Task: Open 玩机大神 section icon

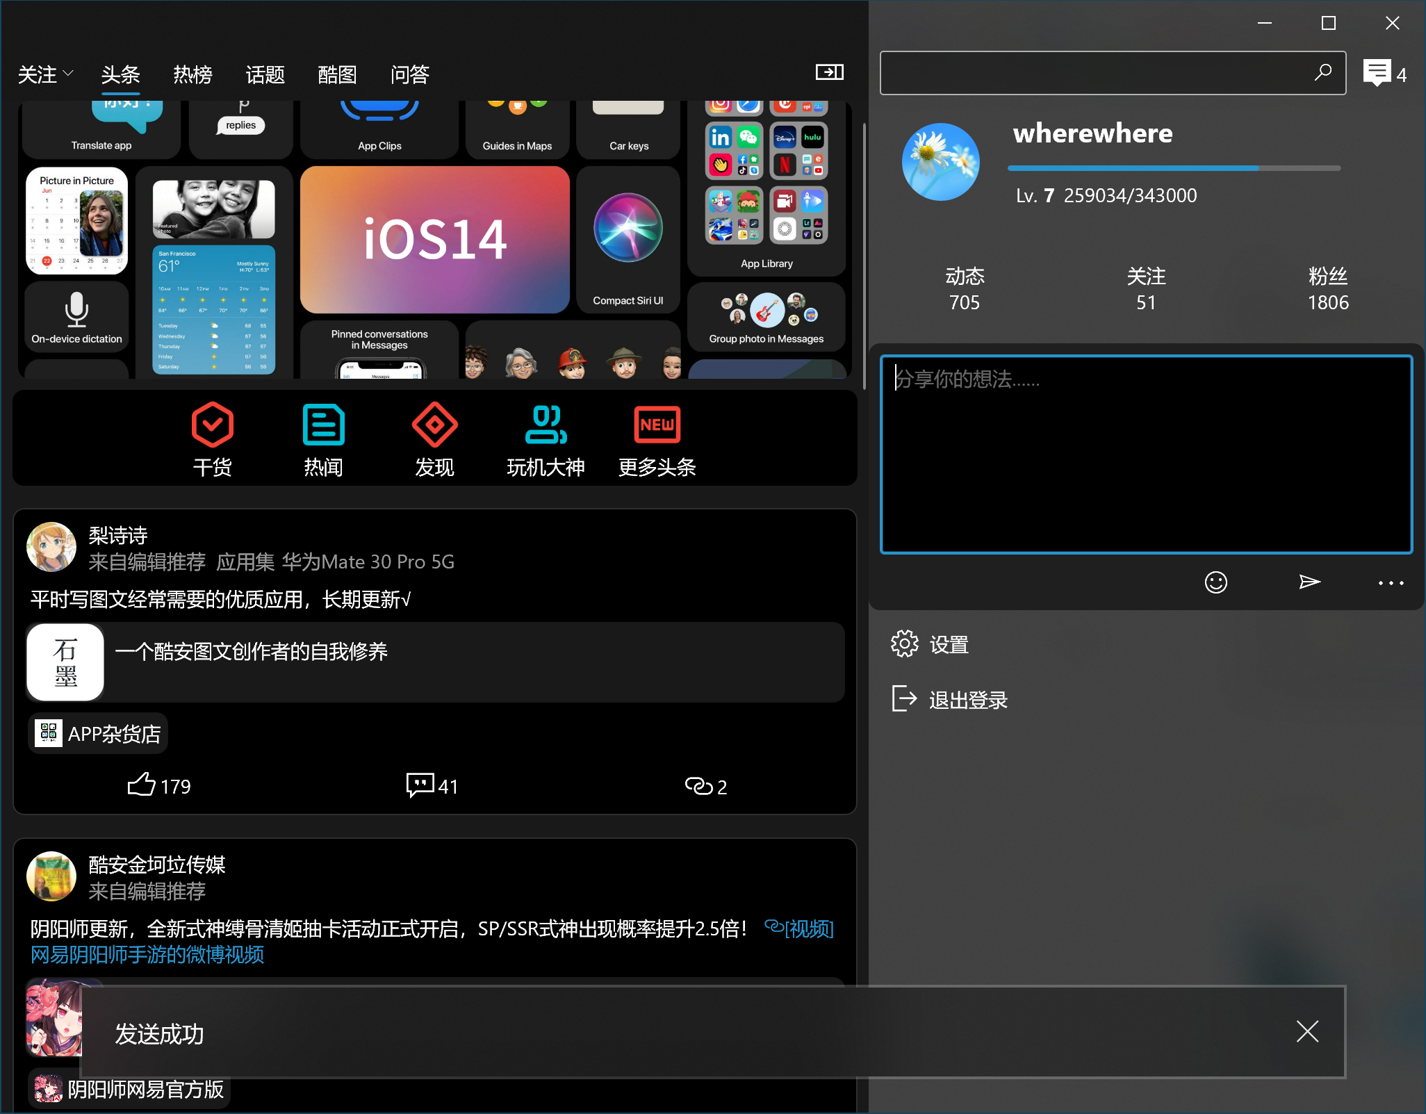Action: 546,425
